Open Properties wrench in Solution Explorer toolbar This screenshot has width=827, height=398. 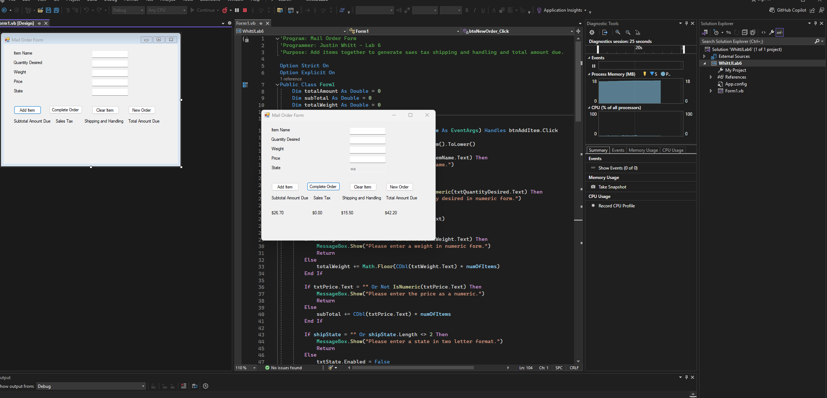tap(771, 32)
